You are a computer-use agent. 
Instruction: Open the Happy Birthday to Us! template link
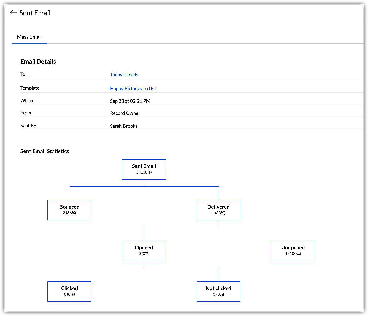[x=133, y=88]
